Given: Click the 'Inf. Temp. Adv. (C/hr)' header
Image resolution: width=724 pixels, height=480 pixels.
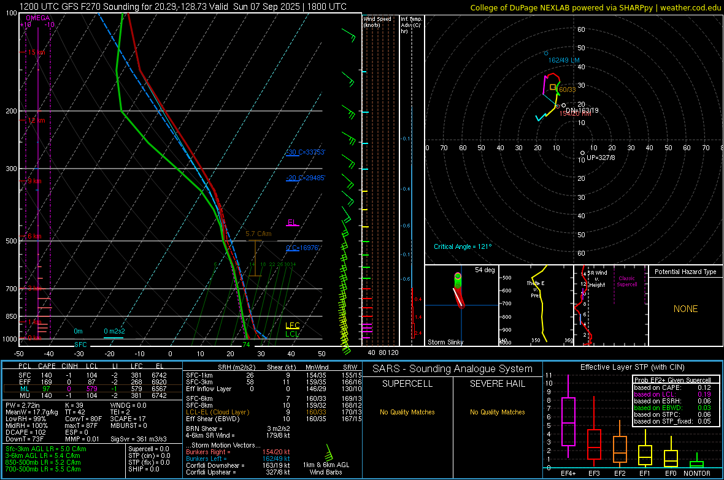Looking at the screenshot, I should pos(411,25).
